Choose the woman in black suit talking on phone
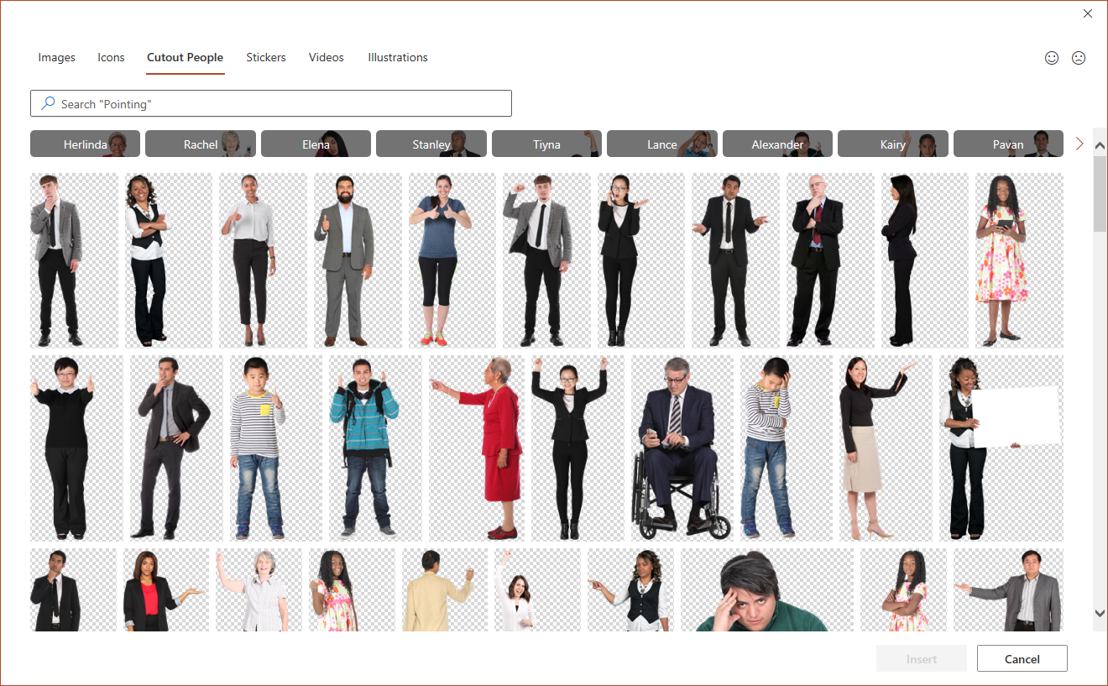The height and width of the screenshot is (686, 1108). click(641, 260)
